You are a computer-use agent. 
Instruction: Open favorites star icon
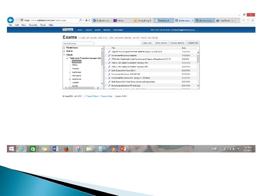pyautogui.click(x=248, y=20)
